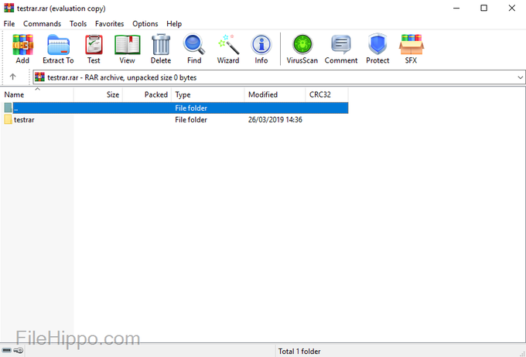Minimize the WinRAR window

[456, 8]
